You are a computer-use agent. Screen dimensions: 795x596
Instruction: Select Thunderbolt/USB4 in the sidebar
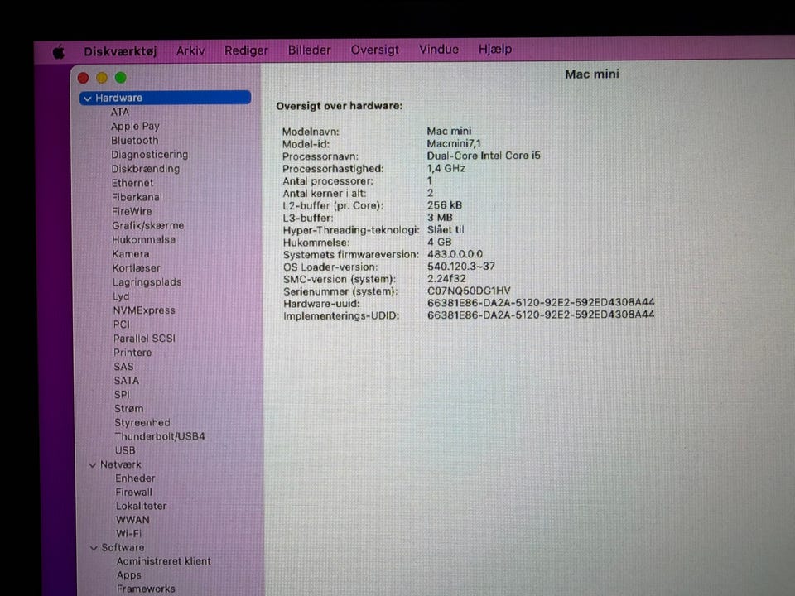[160, 436]
